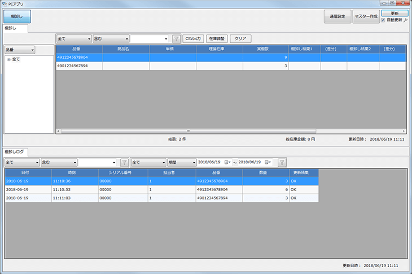The height and width of the screenshot is (274, 412).
Task: Select the 棚卸し tab at top
Action: pos(12,28)
